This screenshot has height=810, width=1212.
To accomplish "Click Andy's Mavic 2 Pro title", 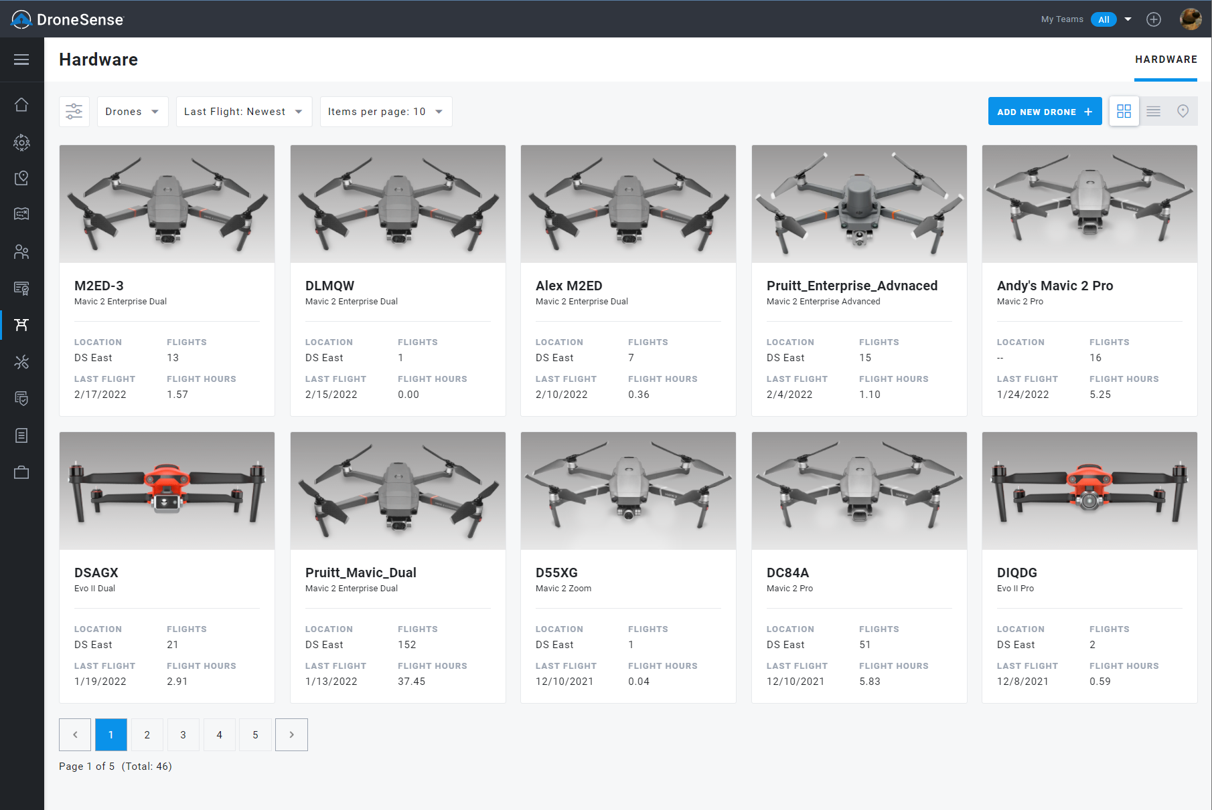I will [1055, 286].
